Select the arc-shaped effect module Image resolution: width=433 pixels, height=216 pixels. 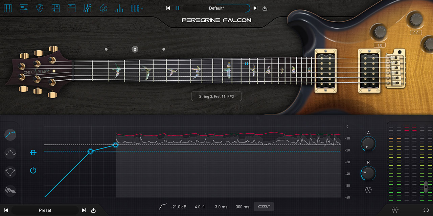pyautogui.click(x=10, y=172)
